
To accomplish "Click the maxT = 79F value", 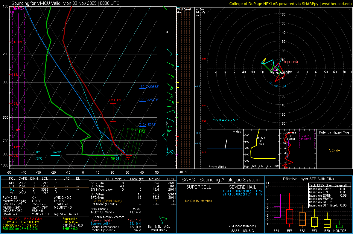I will coord(39,207).
